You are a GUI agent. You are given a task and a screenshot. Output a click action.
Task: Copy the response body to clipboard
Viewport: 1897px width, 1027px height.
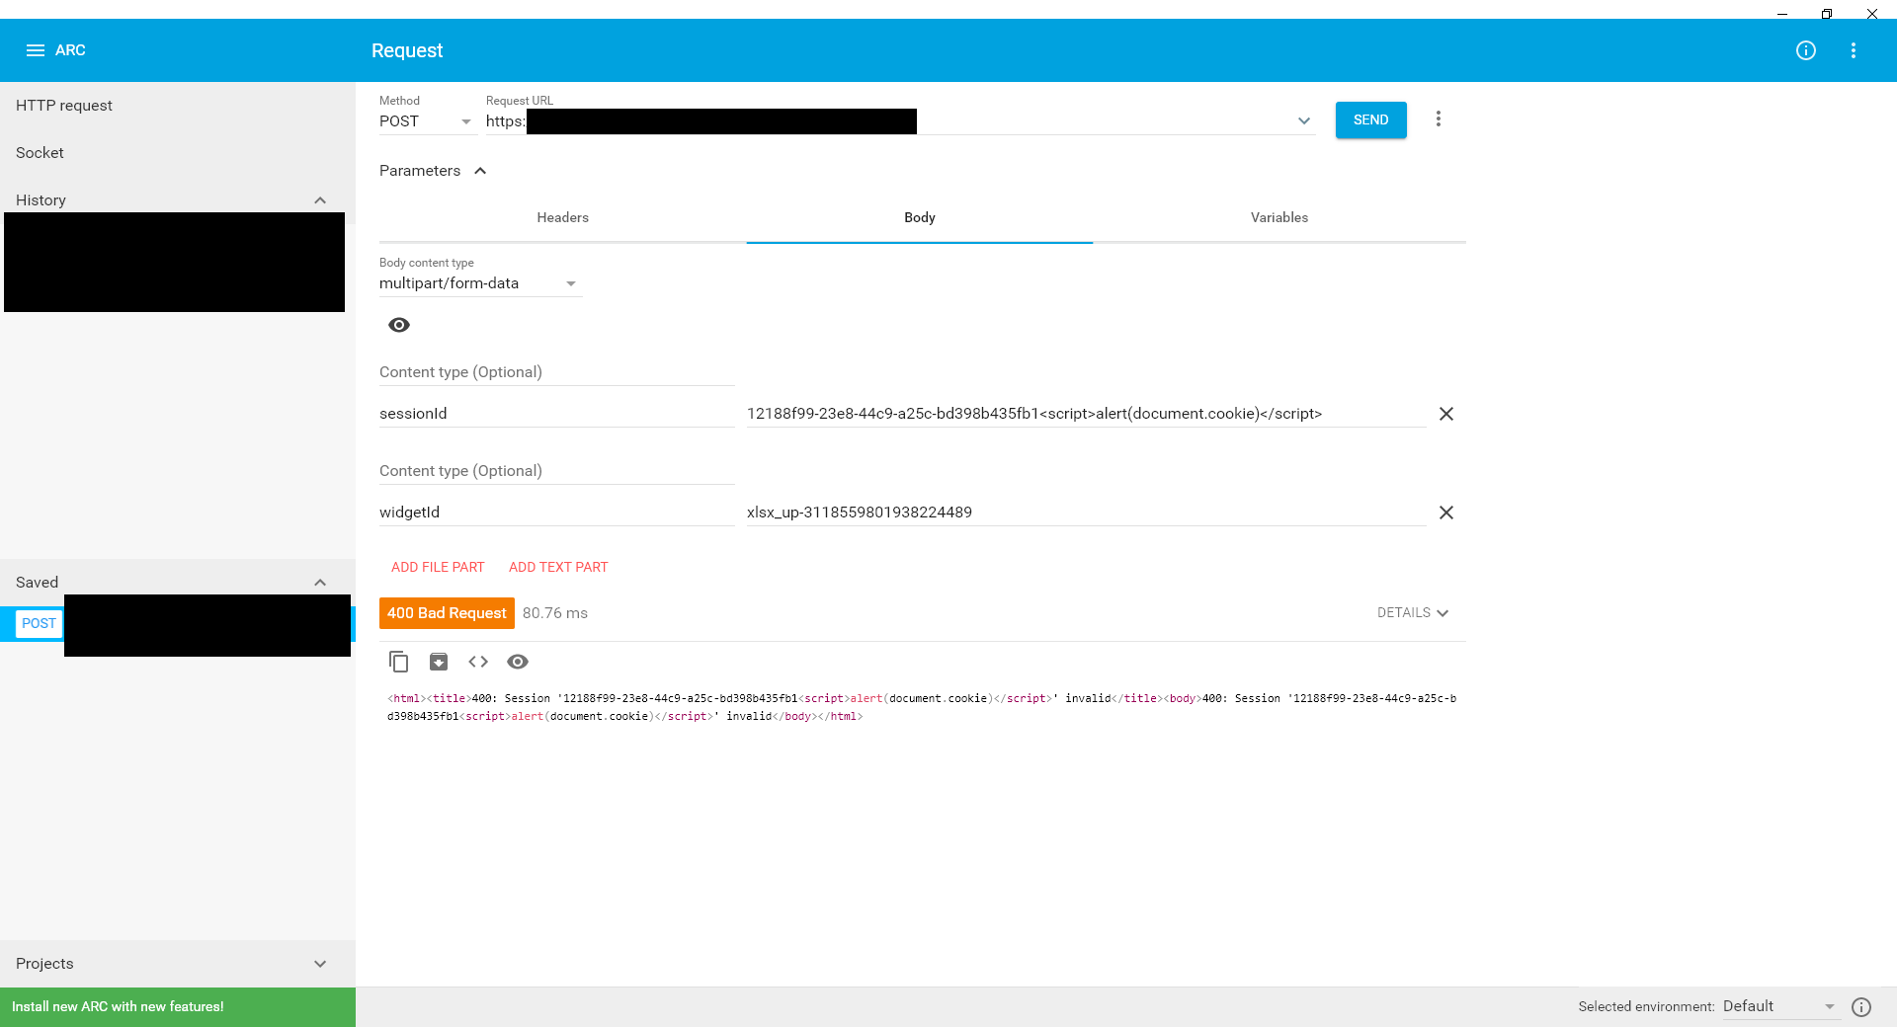[398, 662]
